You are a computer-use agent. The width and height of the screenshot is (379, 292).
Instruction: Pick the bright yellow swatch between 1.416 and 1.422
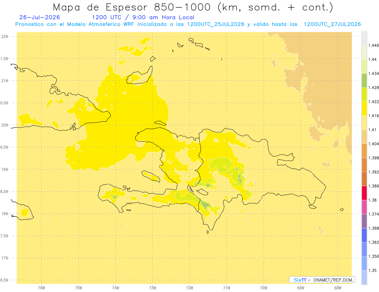[364, 109]
